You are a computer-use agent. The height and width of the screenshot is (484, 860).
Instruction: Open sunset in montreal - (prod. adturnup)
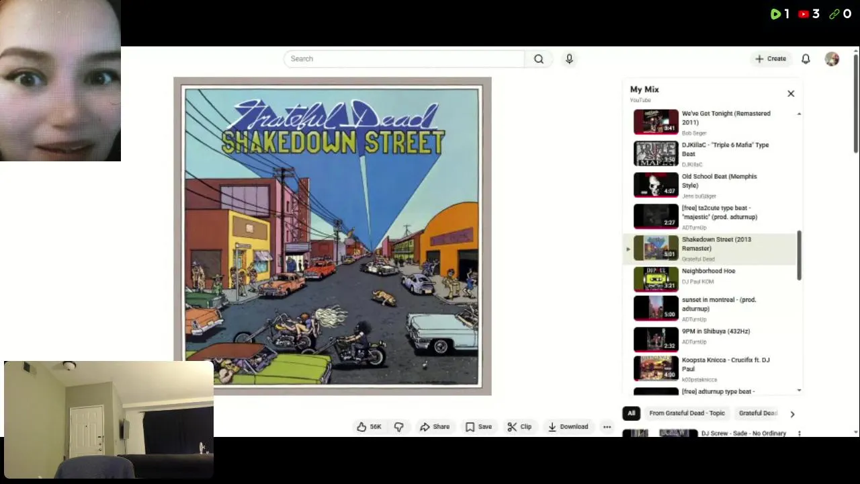pos(719,305)
